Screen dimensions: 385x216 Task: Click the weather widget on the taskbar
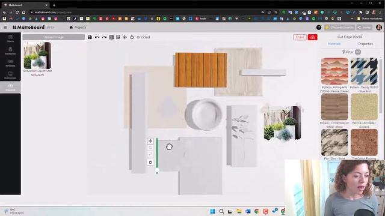(14, 211)
